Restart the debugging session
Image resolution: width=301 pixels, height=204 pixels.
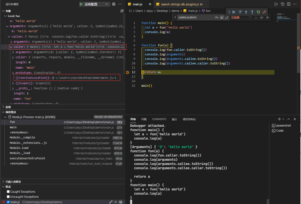258,12
